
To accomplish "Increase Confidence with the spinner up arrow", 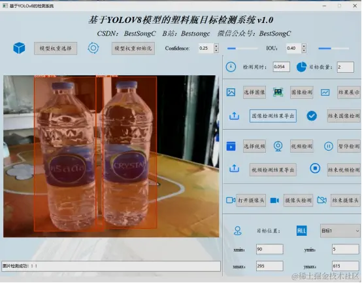I will click(216, 46).
